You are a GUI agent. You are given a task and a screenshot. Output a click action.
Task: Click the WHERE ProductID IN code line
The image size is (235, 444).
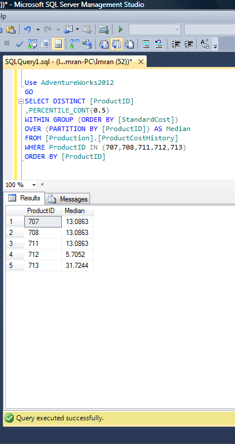point(105,147)
